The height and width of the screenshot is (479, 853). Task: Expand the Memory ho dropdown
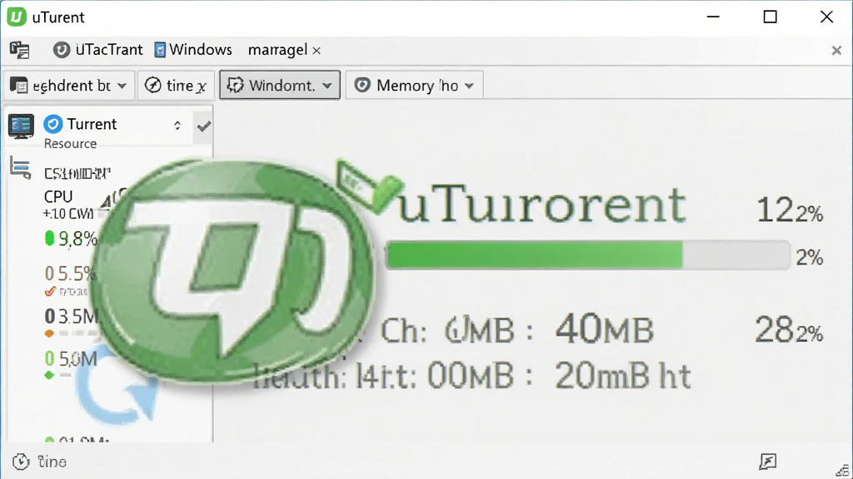pyautogui.click(x=415, y=86)
